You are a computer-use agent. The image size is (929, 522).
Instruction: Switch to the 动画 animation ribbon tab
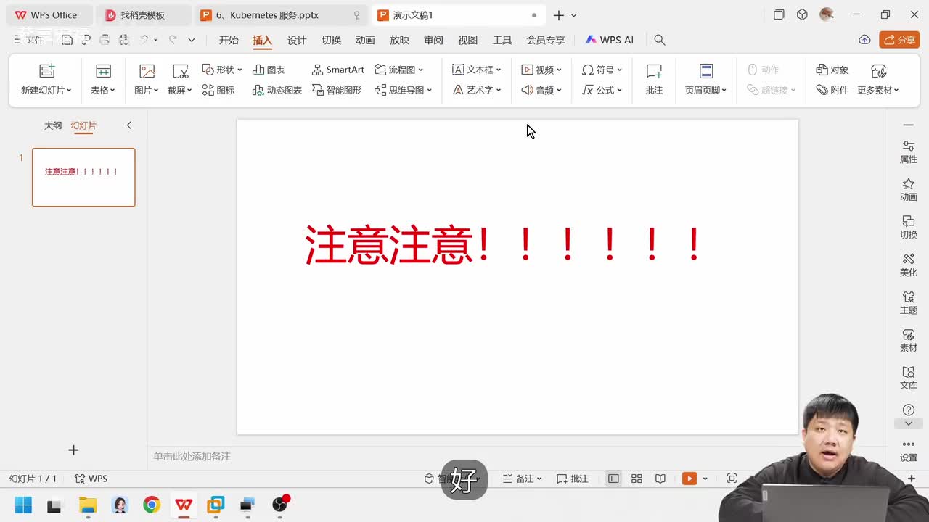point(365,40)
